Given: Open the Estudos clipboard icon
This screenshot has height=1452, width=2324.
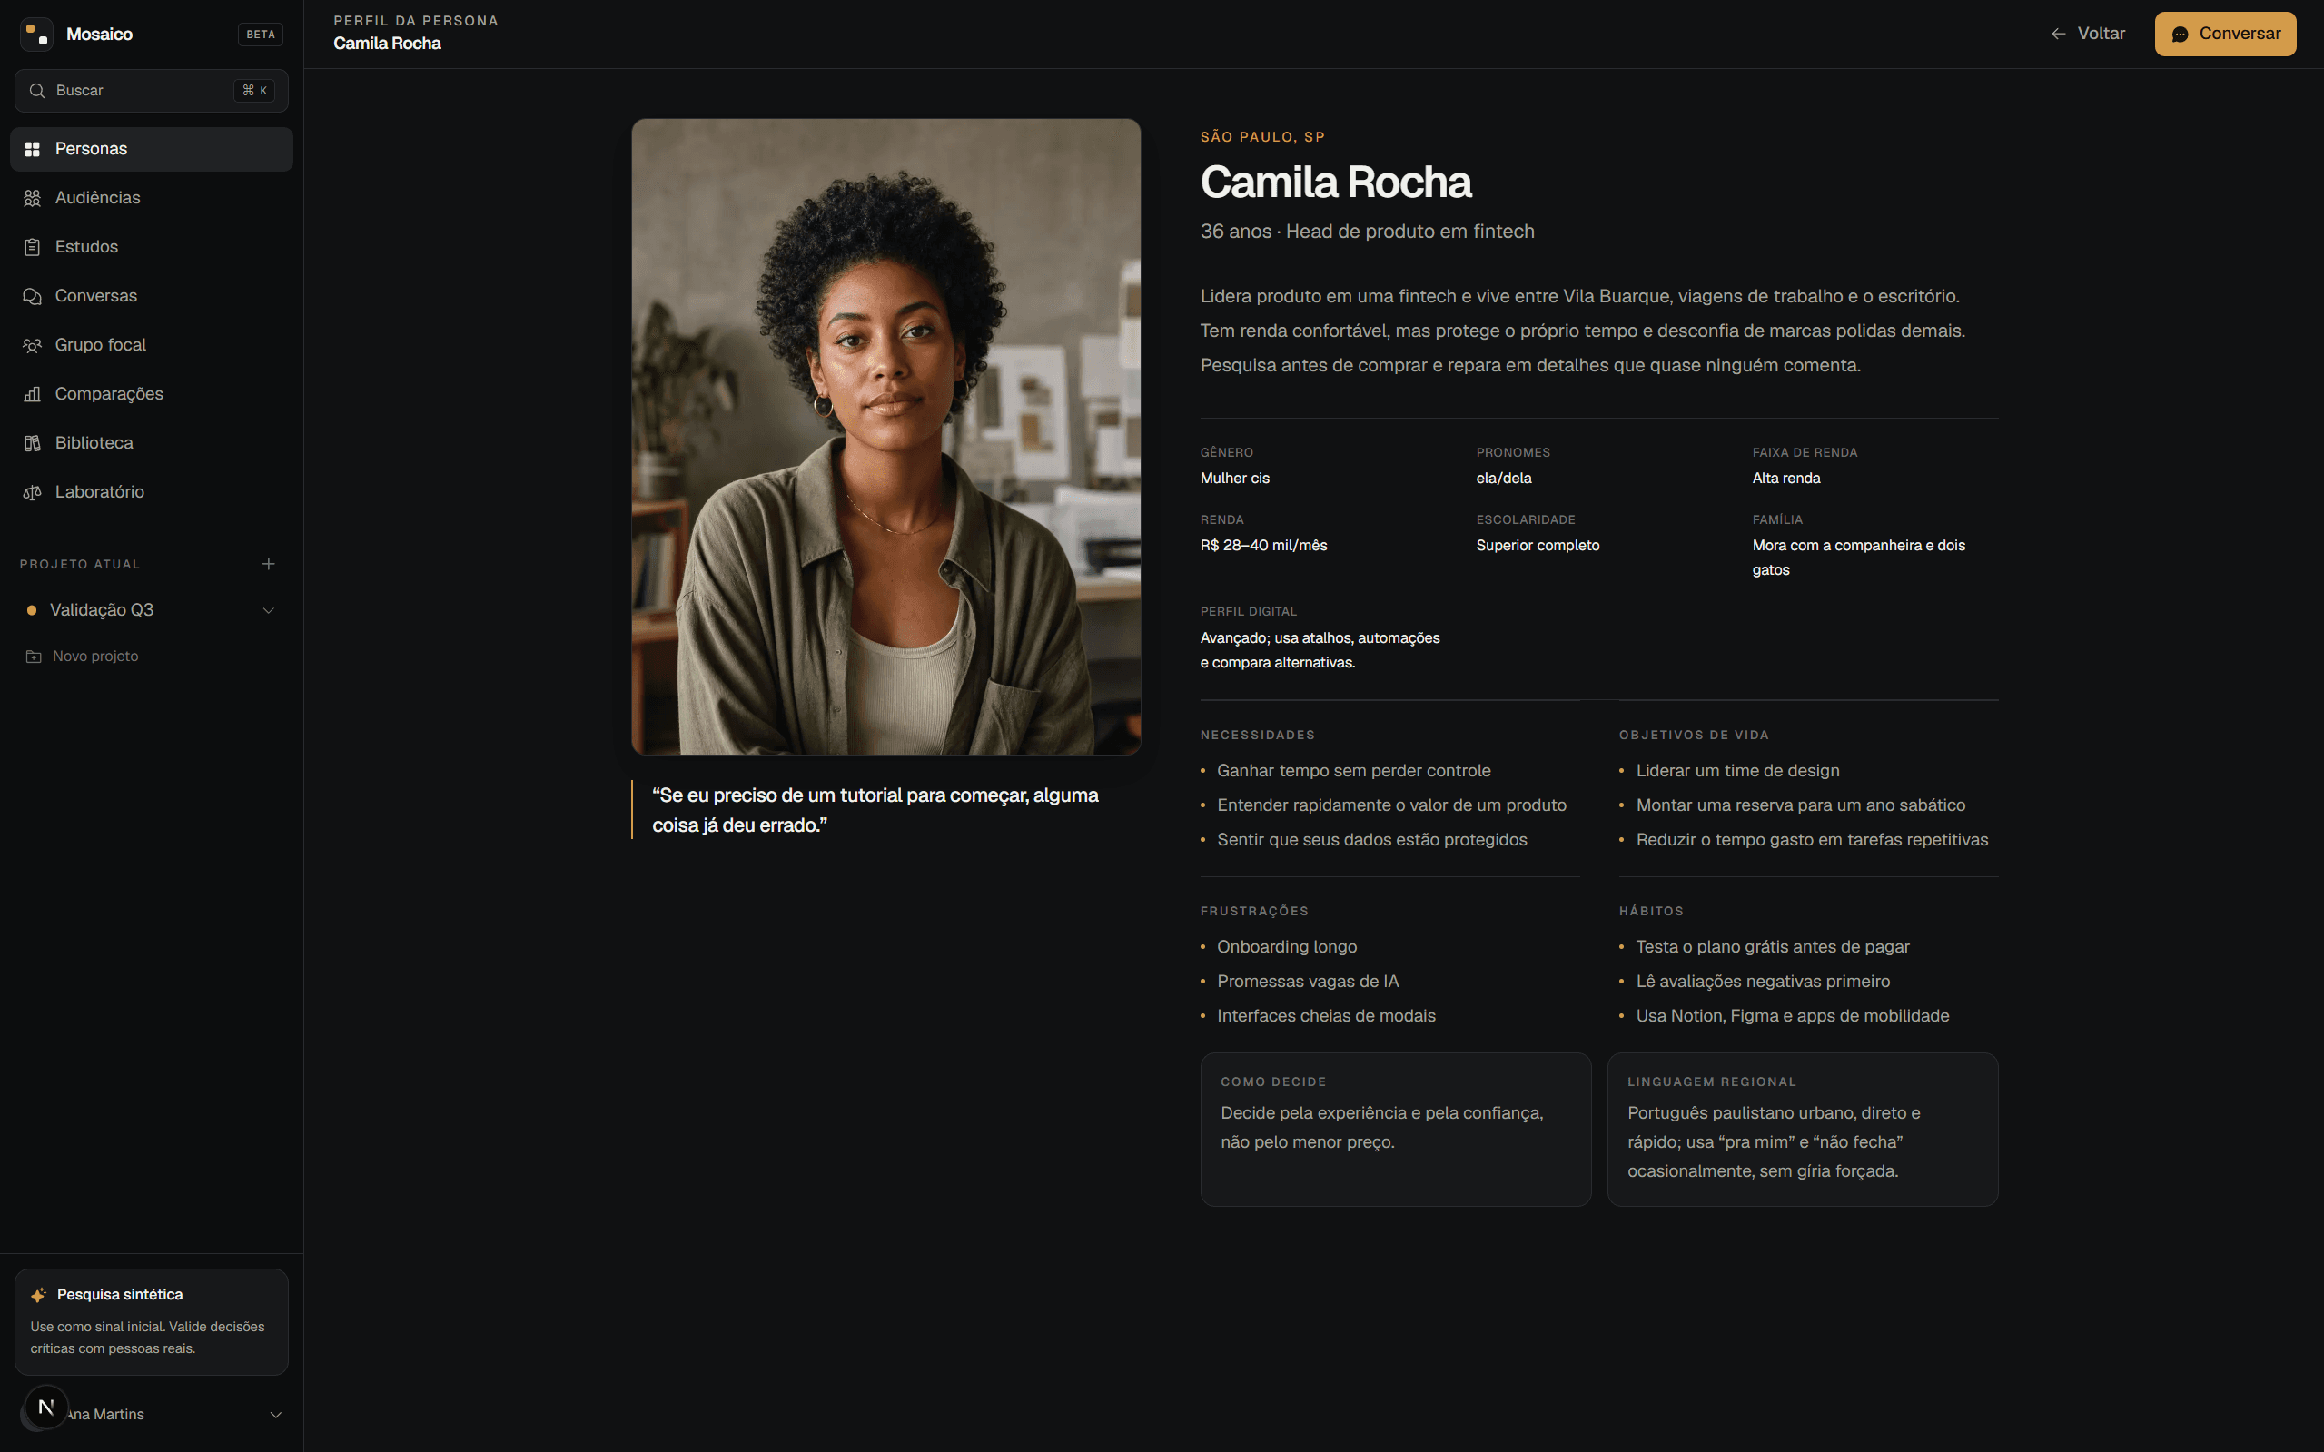Looking at the screenshot, I should tap(33, 247).
